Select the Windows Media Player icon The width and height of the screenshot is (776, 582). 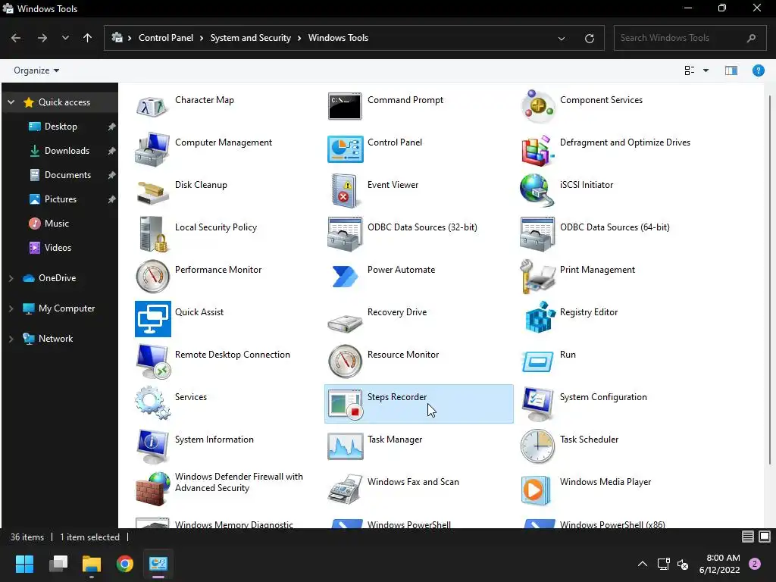point(536,490)
